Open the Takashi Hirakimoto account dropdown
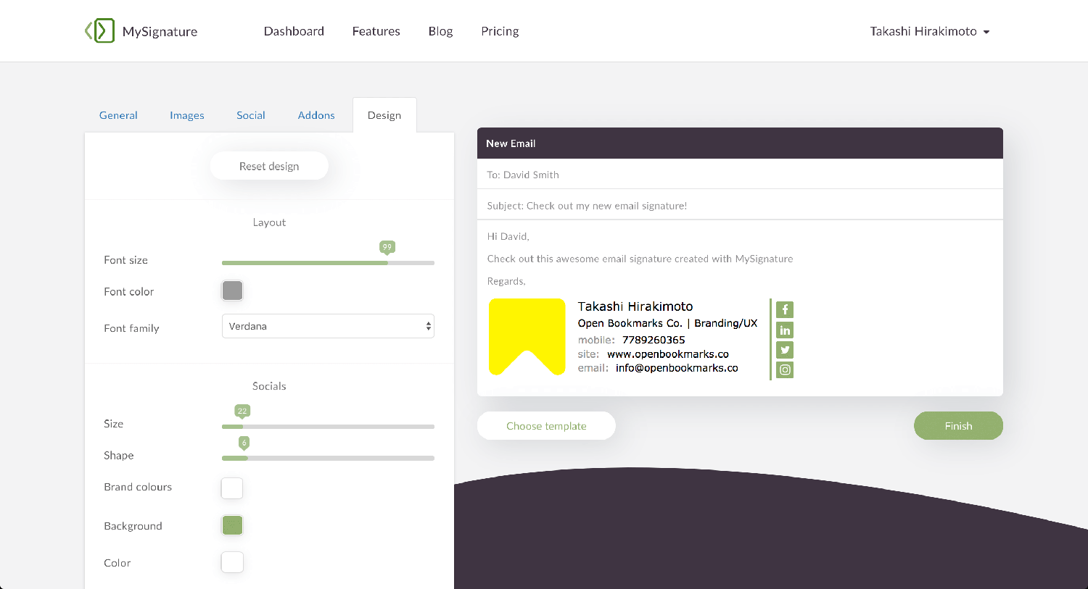The width and height of the screenshot is (1088, 589). (930, 31)
